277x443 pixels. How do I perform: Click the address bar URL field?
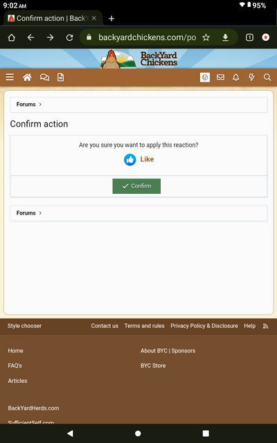coord(147,37)
